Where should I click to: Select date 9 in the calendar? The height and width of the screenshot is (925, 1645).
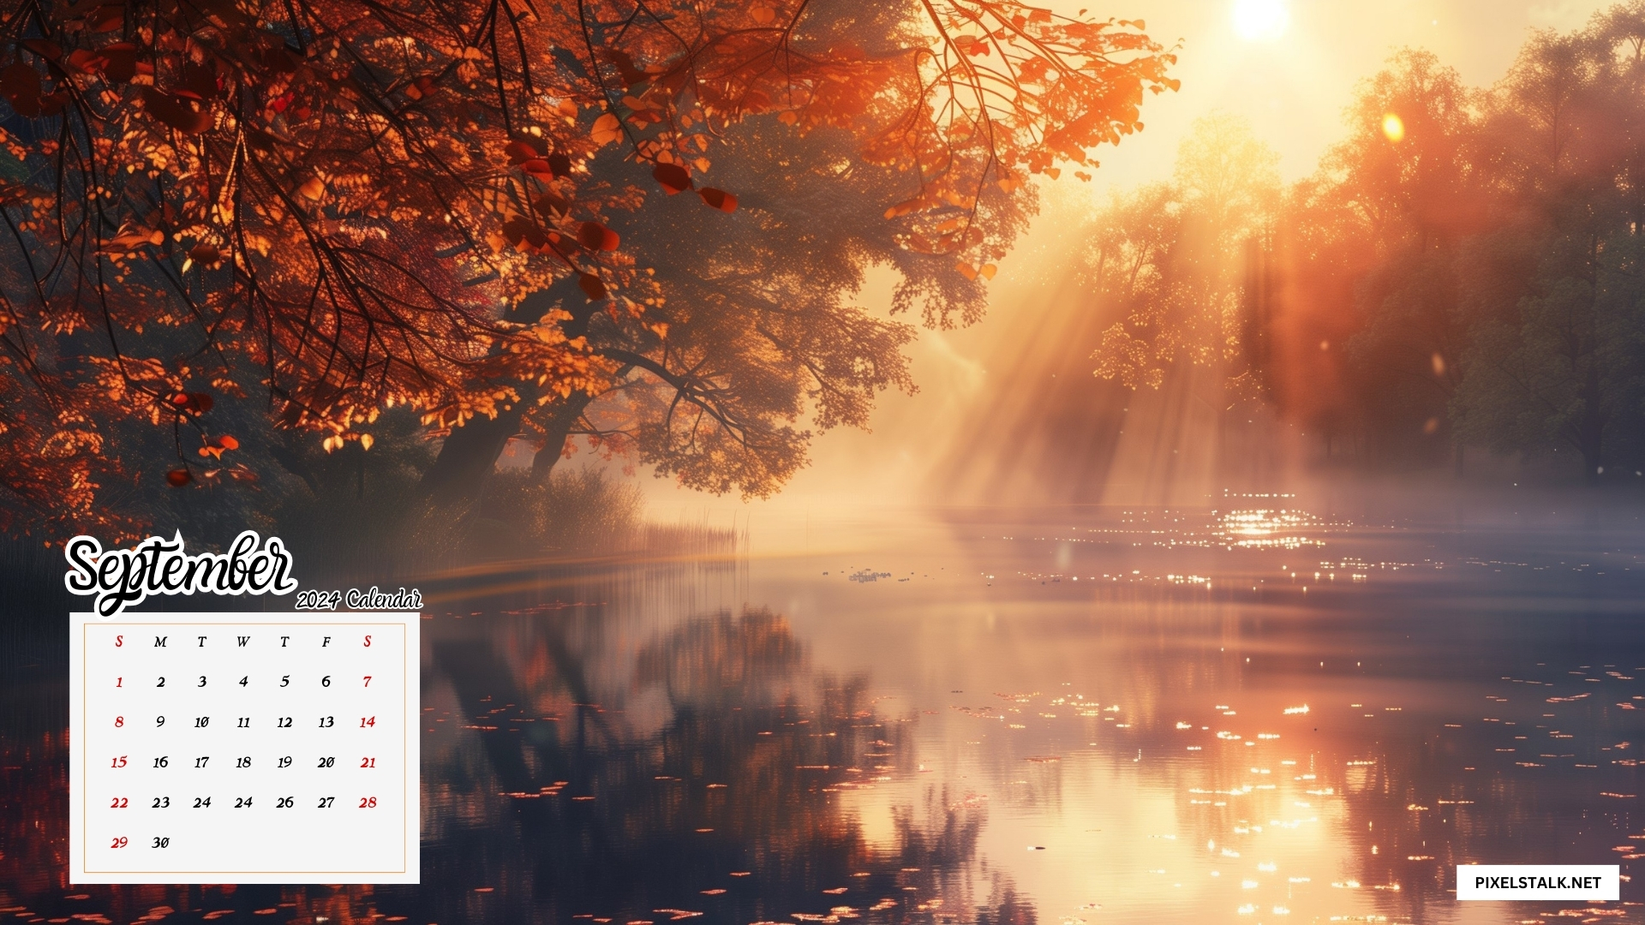[x=160, y=722]
